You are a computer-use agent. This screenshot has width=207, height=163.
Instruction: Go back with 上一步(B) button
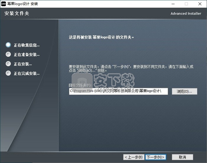tap(134, 157)
